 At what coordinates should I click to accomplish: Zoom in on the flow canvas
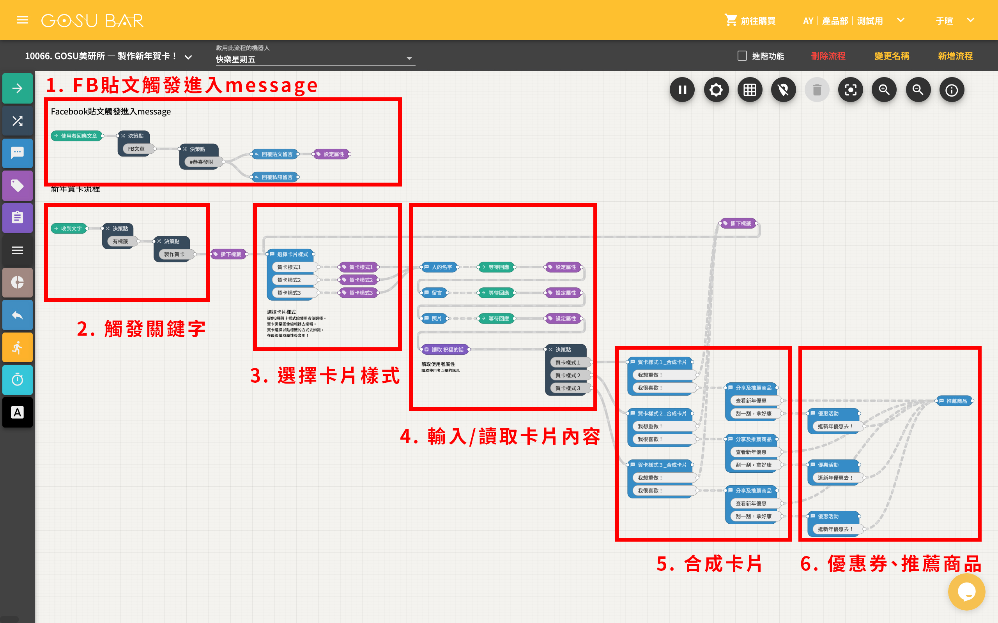(x=884, y=90)
